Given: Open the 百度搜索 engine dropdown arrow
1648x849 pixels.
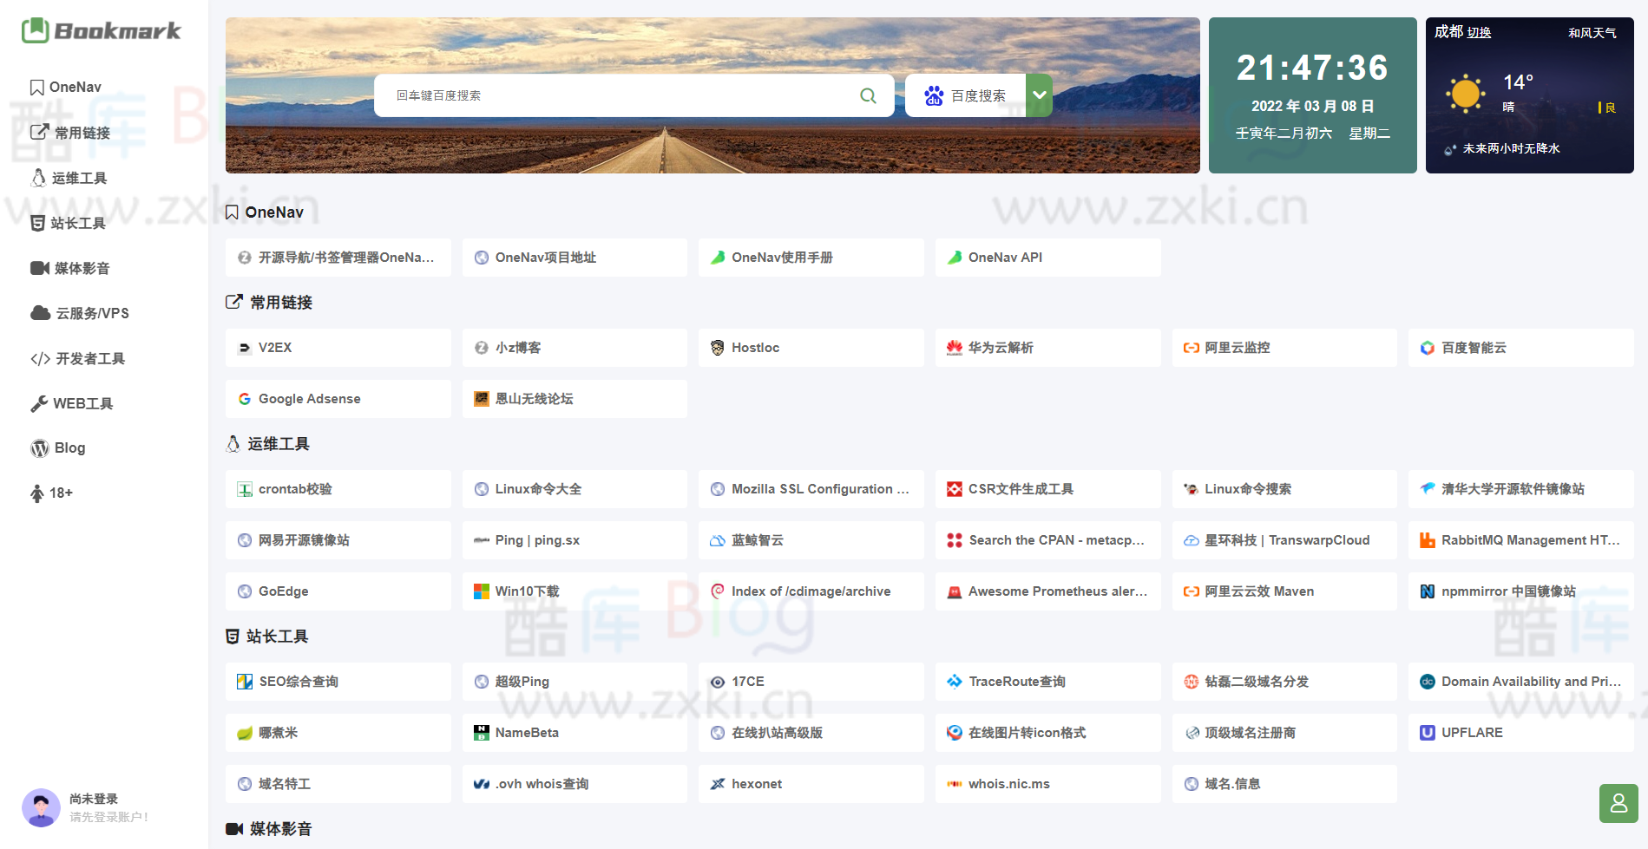Looking at the screenshot, I should [x=1038, y=95].
